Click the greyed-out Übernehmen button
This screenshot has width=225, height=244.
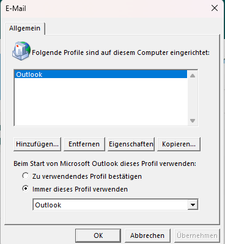[x=197, y=235]
